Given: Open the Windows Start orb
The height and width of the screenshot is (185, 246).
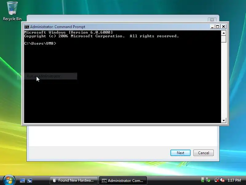Looking at the screenshot, I should tap(9, 180).
